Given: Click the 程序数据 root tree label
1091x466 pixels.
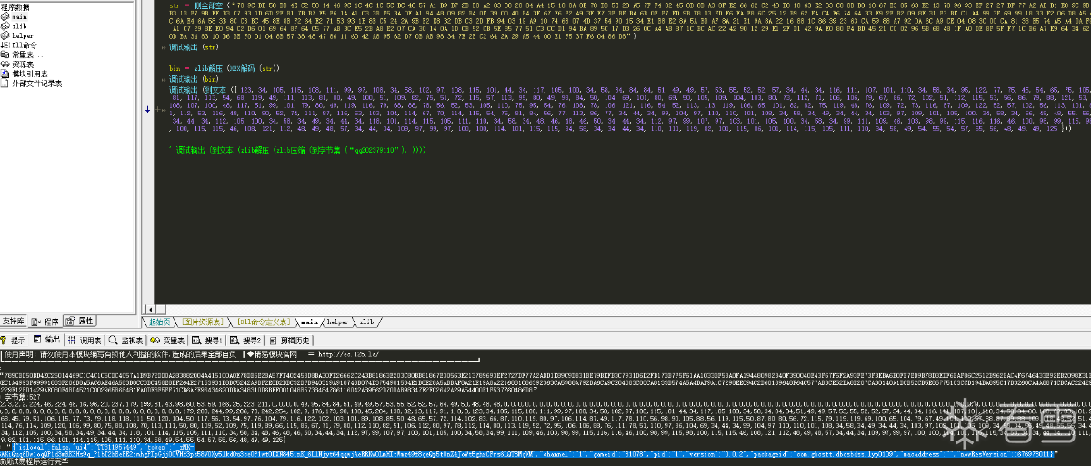Looking at the screenshot, I should [15, 6].
